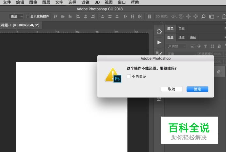Check the 不再显示 checkbox

129,76
